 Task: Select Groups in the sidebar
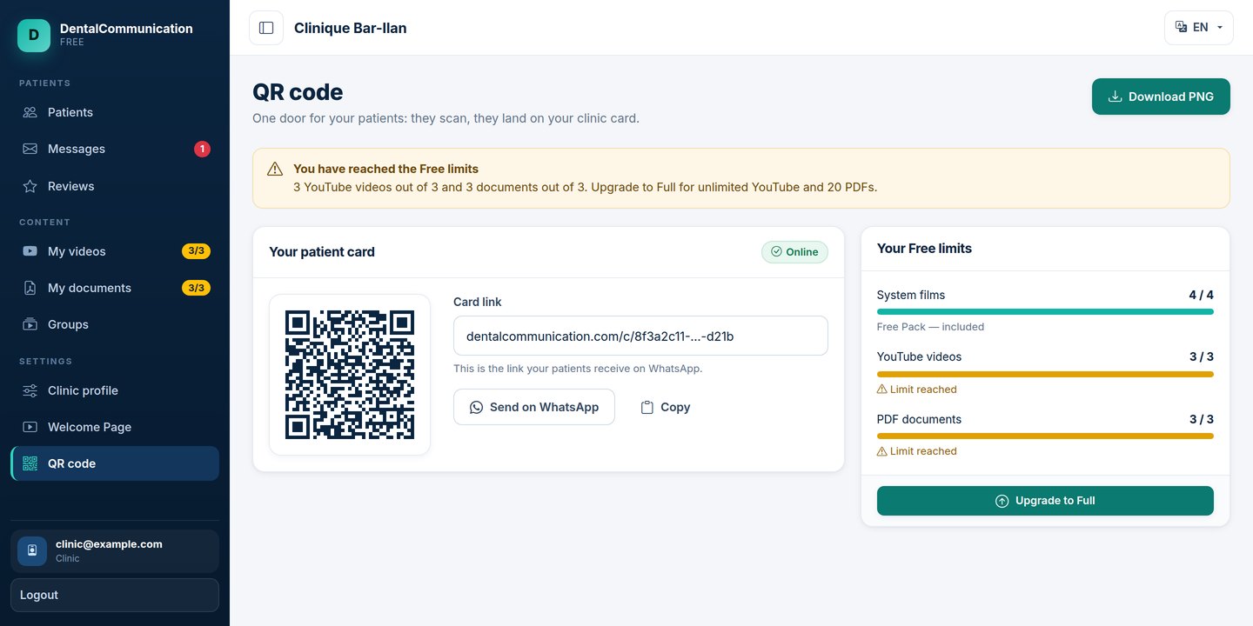(x=115, y=324)
